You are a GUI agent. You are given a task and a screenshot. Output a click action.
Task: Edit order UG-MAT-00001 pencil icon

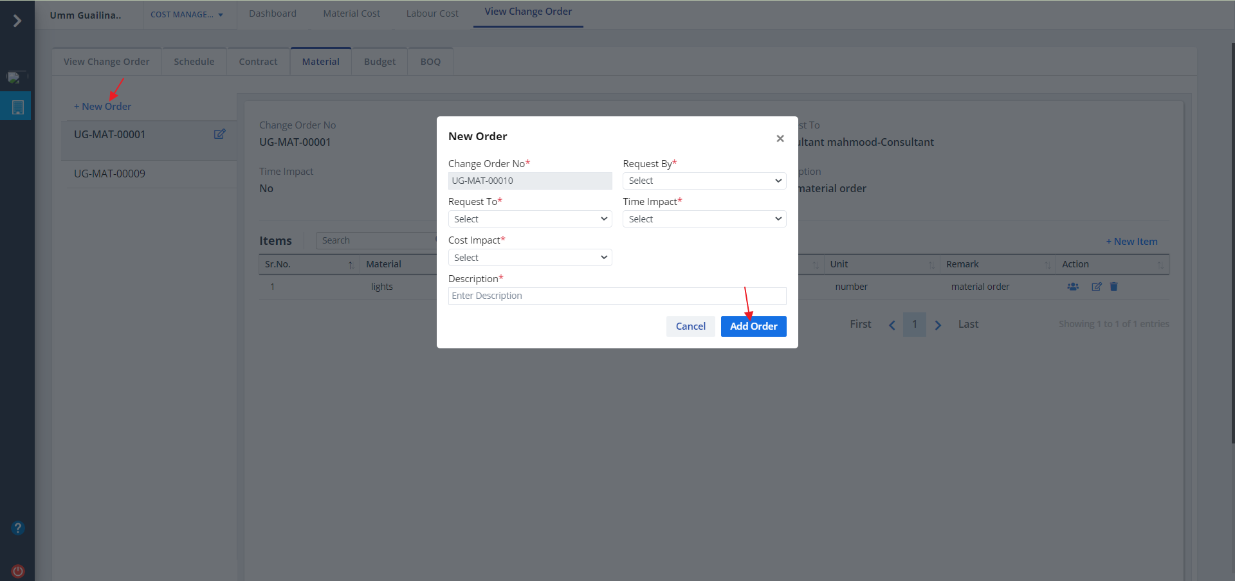pos(219,134)
